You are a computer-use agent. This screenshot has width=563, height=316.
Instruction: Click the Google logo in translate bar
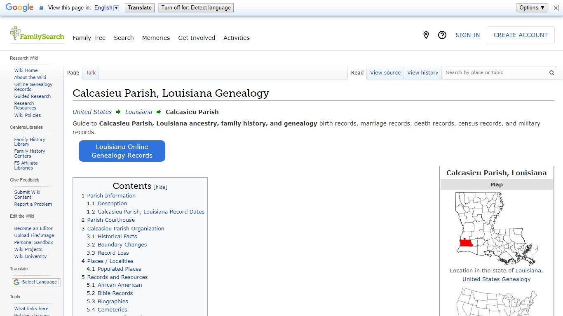pyautogui.click(x=19, y=8)
